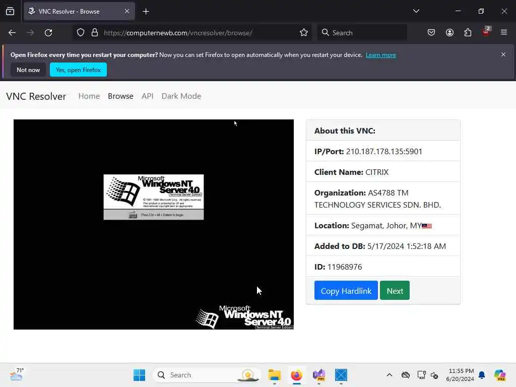Select Client Name value CITRIX
The image size is (516, 387).
coord(377,172)
